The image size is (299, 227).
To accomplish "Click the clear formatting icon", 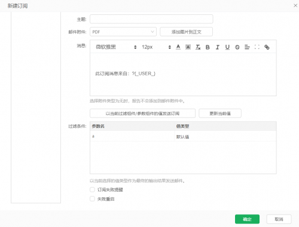I will pos(198,47).
